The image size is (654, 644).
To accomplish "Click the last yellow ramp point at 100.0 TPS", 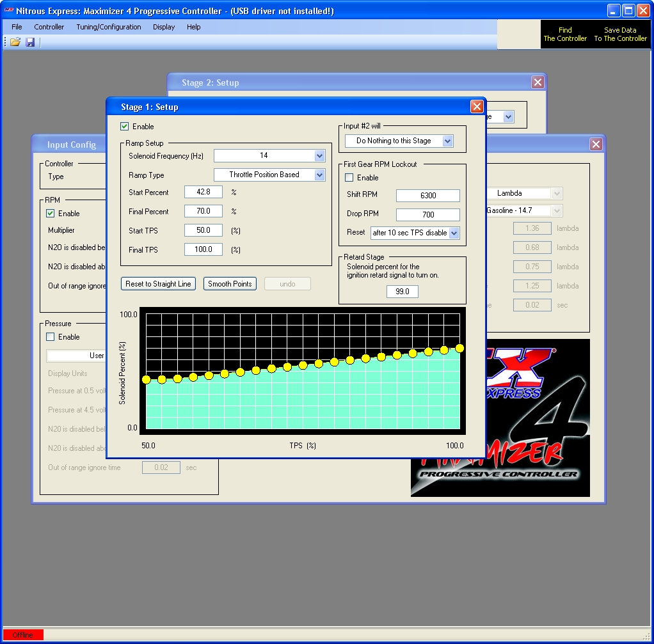I will (x=459, y=348).
